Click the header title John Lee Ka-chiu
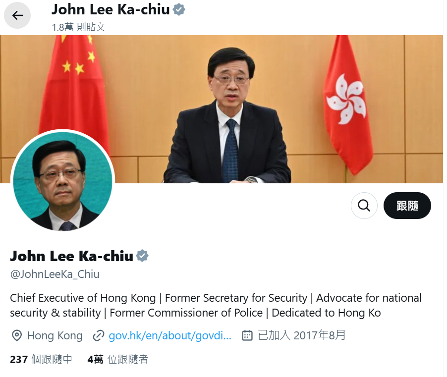Image resolution: width=447 pixels, height=377 pixels. click(x=111, y=10)
